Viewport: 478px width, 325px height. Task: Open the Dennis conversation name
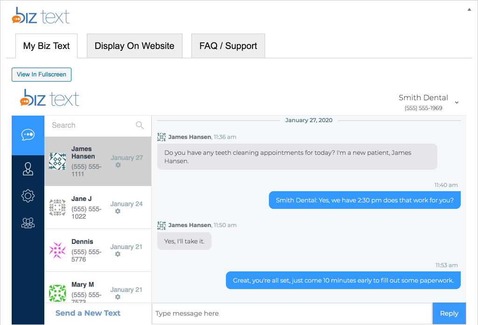coord(82,242)
